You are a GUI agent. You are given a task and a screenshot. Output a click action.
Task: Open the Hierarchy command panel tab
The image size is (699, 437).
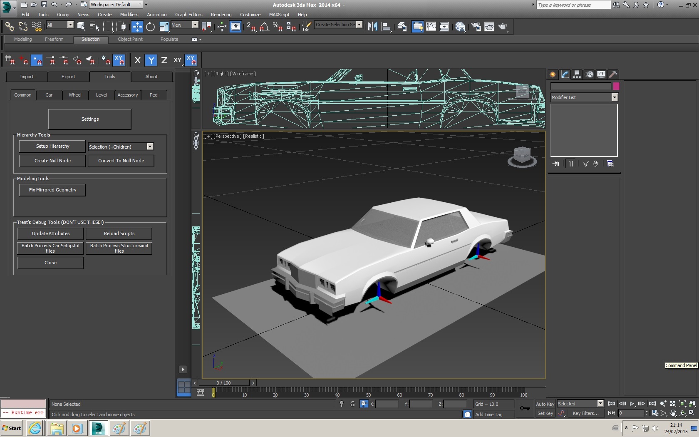577,74
